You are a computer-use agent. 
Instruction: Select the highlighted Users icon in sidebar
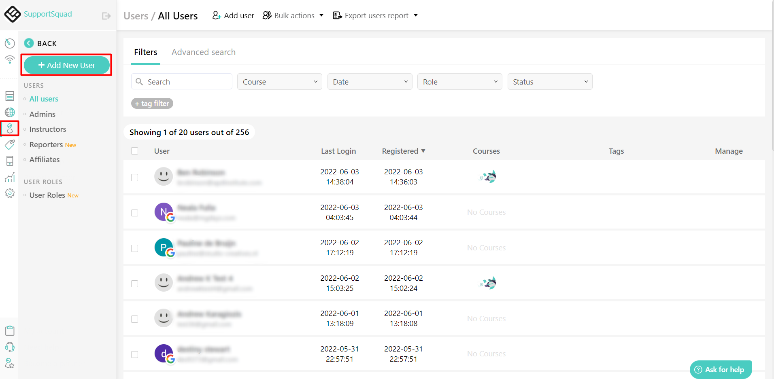click(10, 129)
